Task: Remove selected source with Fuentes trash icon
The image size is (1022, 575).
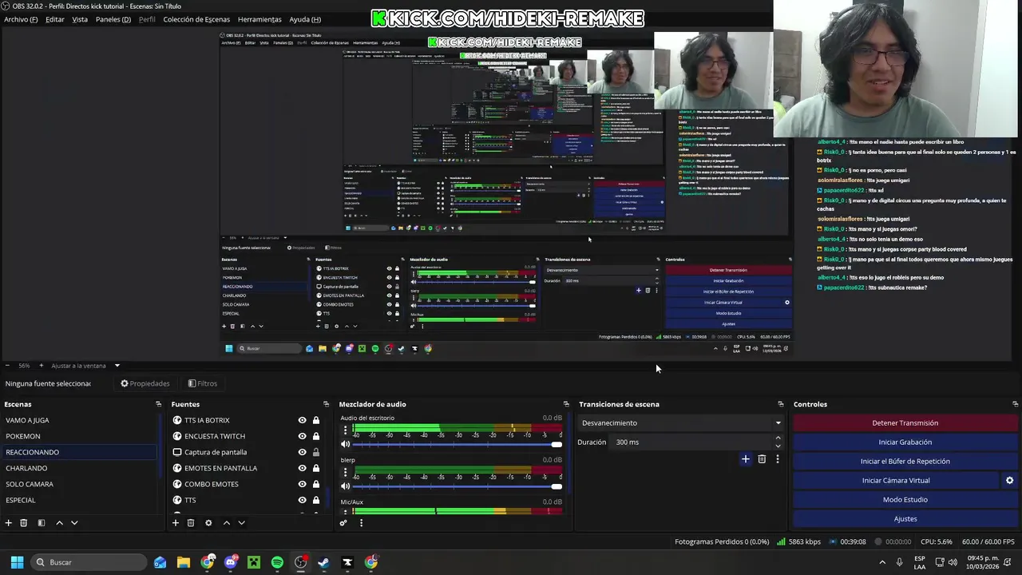Action: 191,523
